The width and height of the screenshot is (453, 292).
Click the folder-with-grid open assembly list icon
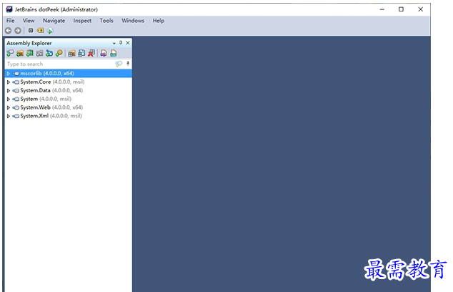point(71,53)
